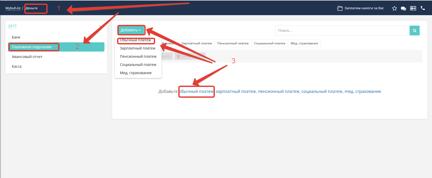432x178 pixels.
Task: Choose Обычный платеж from the dropdown menu
Action: (136, 40)
